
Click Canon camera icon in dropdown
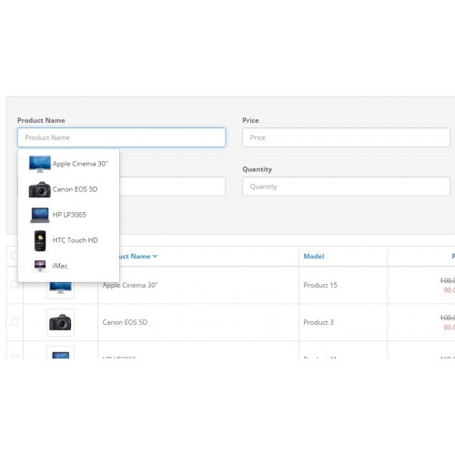40,189
